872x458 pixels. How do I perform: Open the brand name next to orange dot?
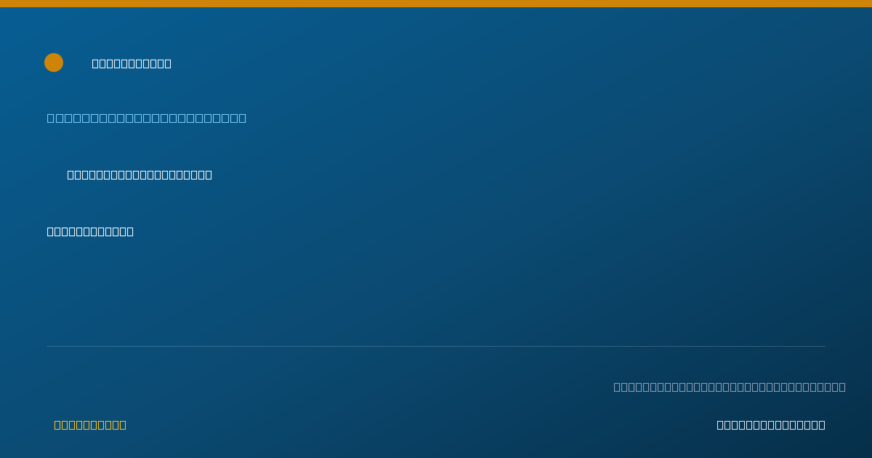click(132, 63)
